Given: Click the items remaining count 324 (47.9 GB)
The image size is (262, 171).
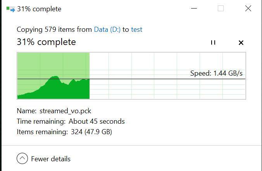Looking at the screenshot, I should tap(91, 132).
